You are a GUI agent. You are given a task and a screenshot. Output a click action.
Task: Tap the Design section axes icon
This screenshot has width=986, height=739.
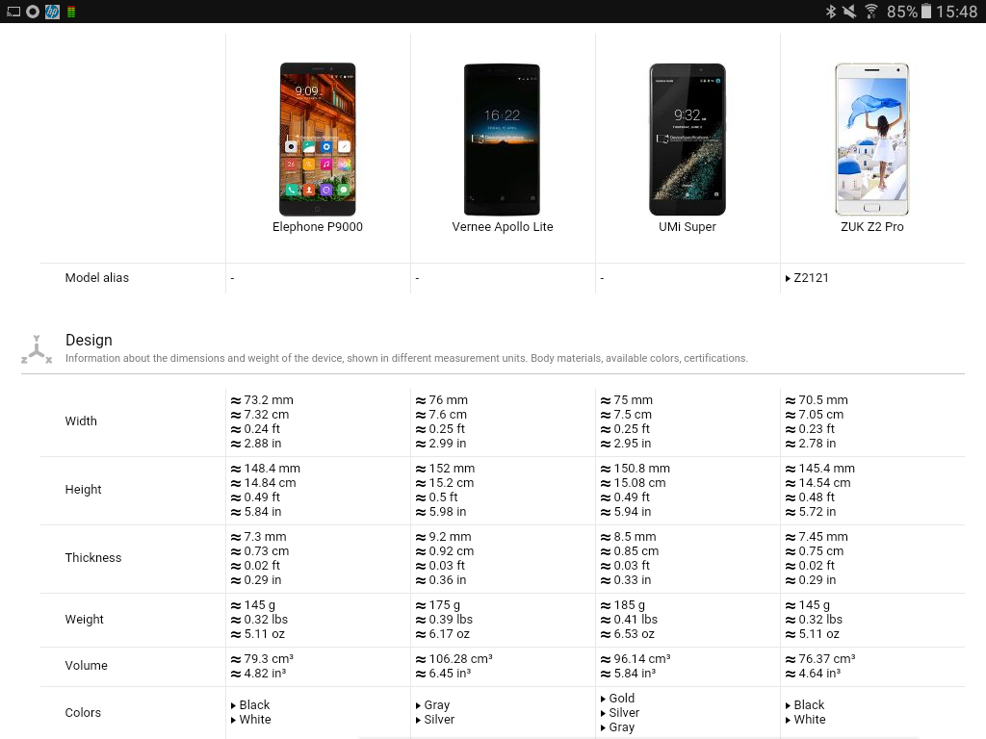click(37, 349)
